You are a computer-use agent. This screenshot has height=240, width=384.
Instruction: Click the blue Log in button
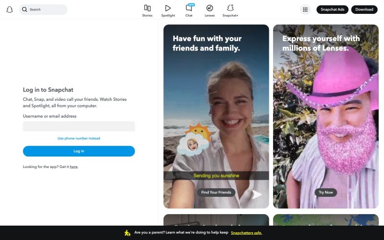pos(79,151)
